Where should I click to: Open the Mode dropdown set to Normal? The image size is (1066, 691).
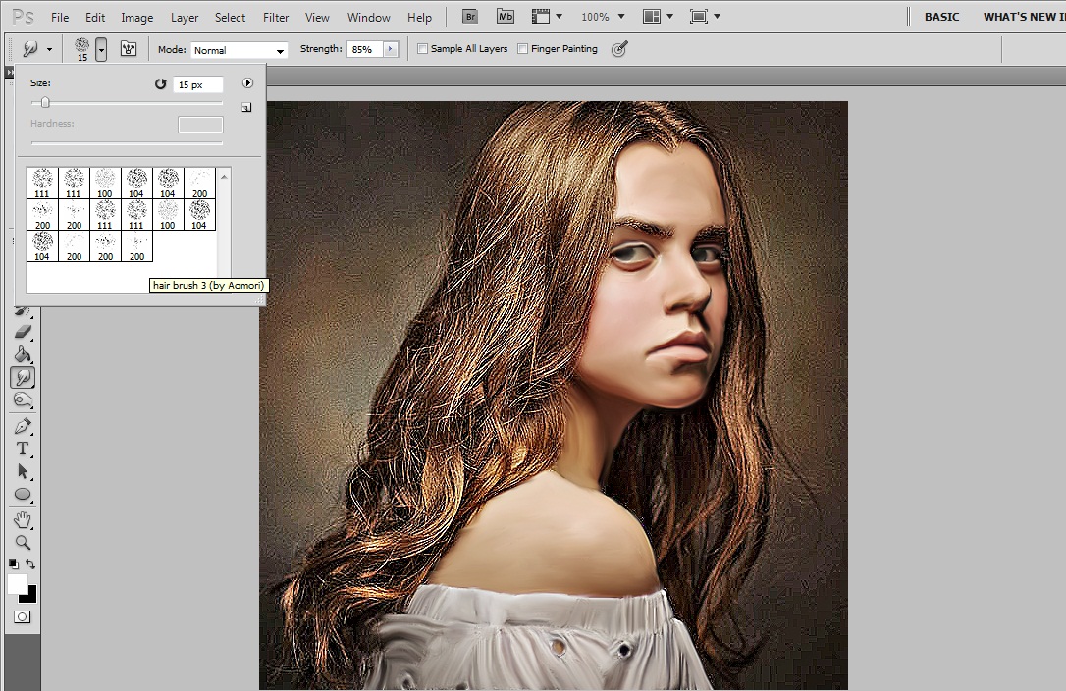tap(239, 50)
